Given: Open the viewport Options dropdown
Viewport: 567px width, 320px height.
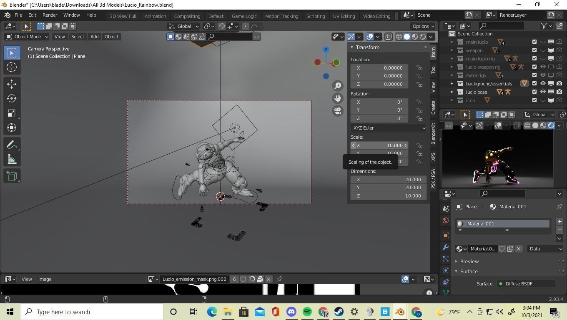Looking at the screenshot, I should (x=424, y=26).
